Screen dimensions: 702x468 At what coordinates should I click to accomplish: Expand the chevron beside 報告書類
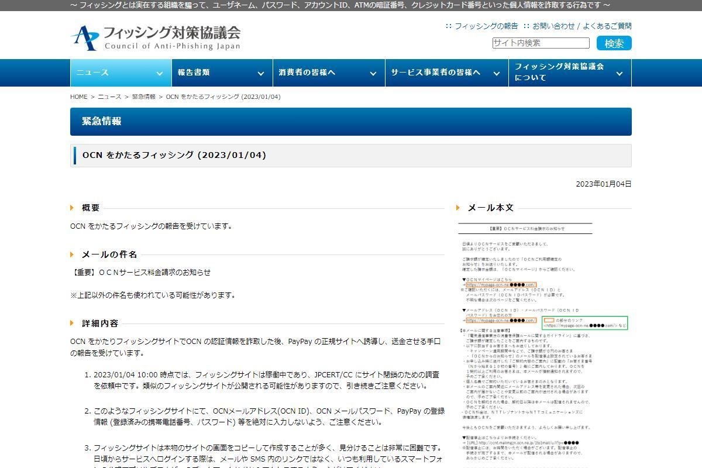click(x=260, y=73)
